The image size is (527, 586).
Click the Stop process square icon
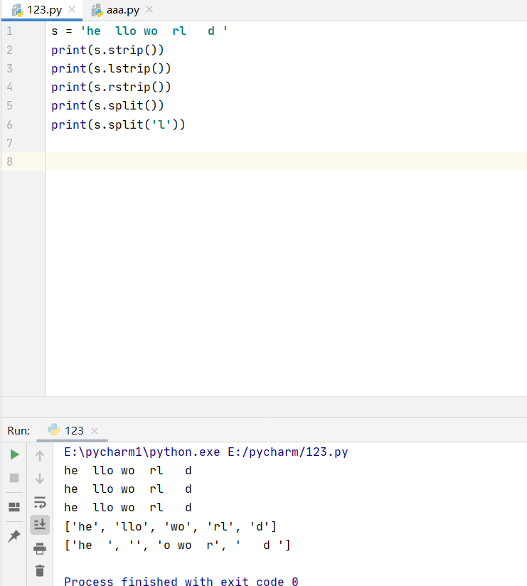(x=14, y=478)
